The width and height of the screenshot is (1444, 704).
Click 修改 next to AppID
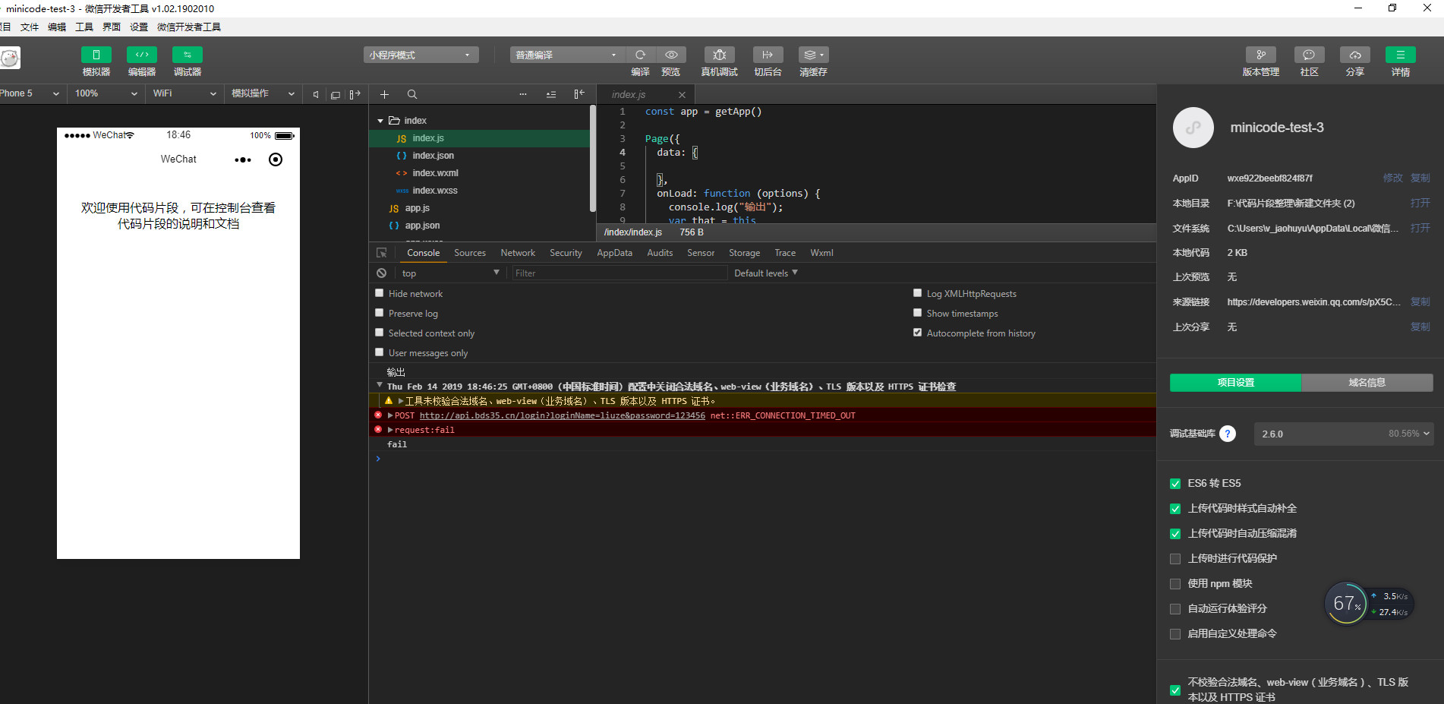[1392, 178]
